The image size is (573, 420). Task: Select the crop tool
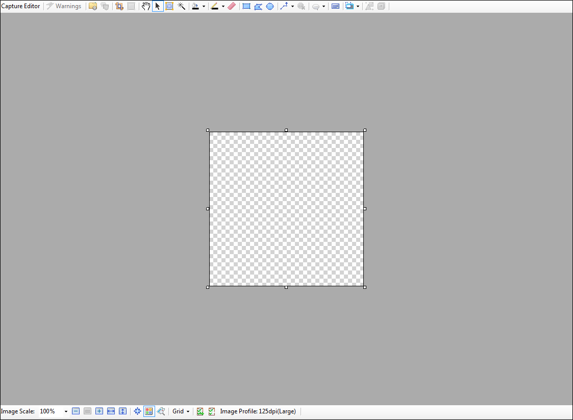tap(118, 6)
